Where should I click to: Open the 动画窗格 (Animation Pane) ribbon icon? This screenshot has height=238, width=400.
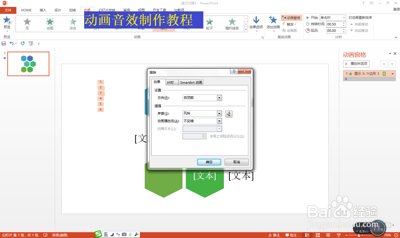[291, 17]
